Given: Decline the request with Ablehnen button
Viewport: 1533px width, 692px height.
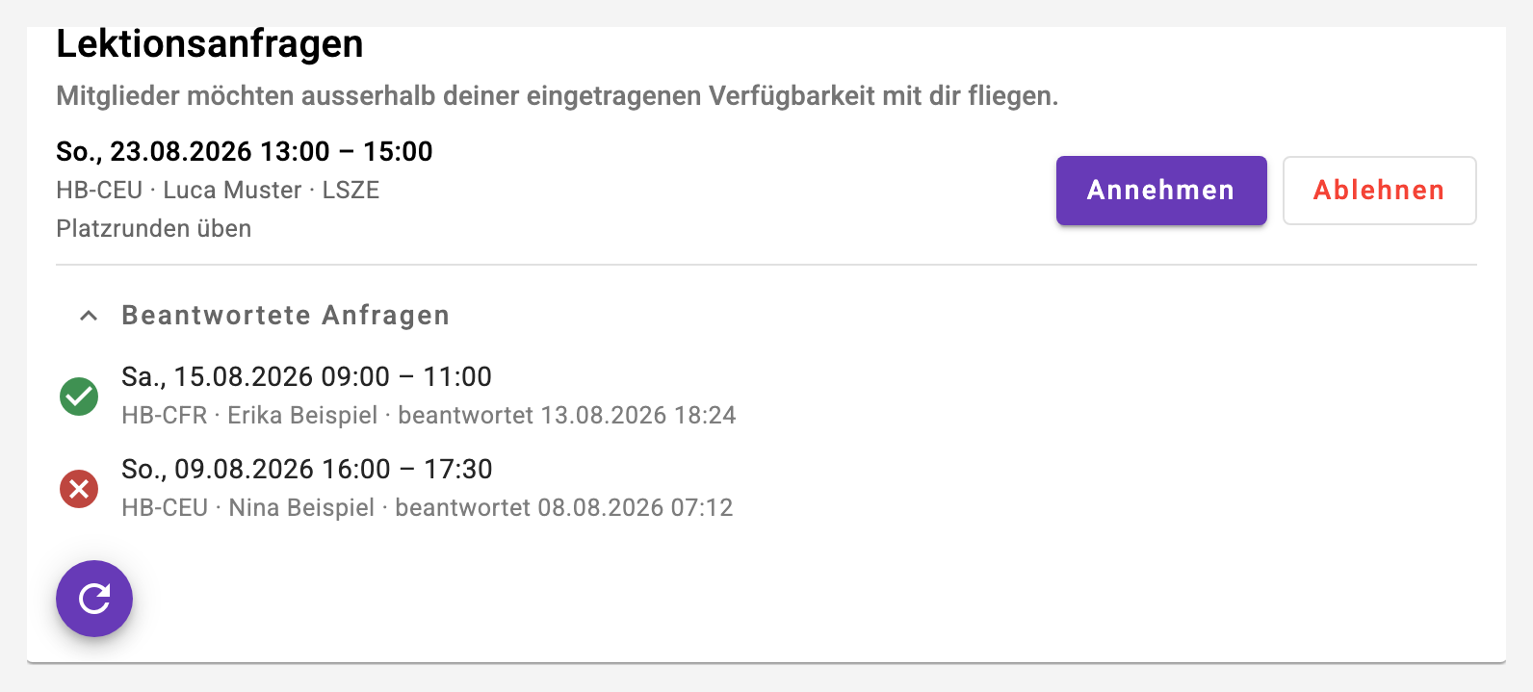Looking at the screenshot, I should point(1380,191).
